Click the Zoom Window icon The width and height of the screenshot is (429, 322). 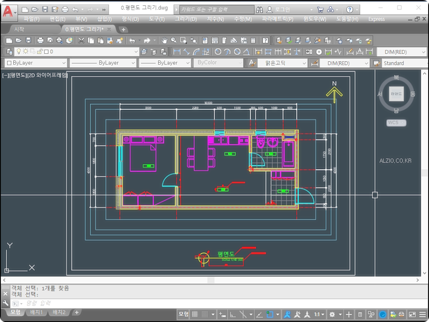point(183,41)
